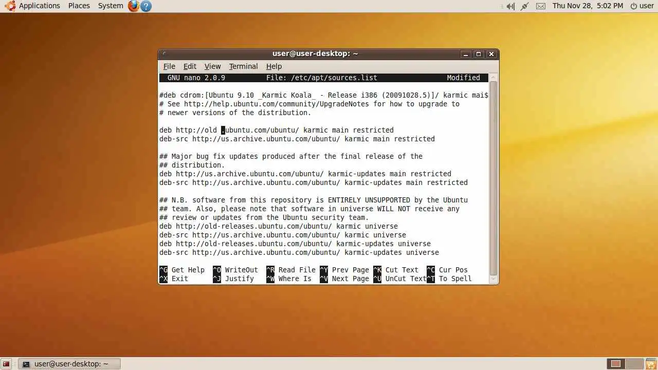The image size is (658, 370).
Task: Open the System menu
Action: 111,6
